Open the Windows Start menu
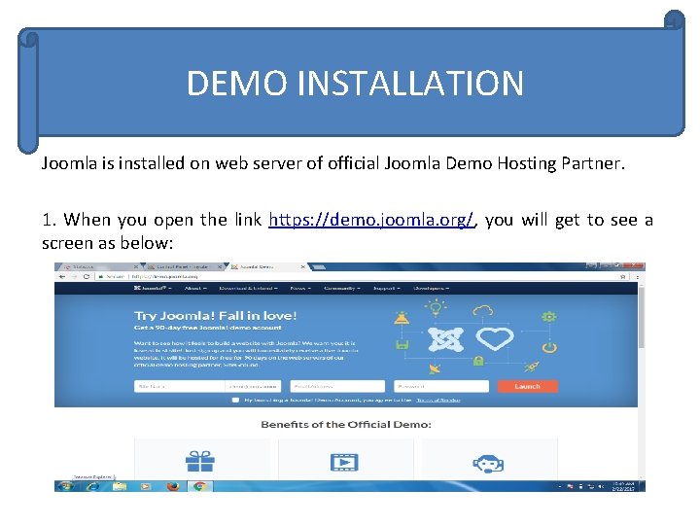The width and height of the screenshot is (700, 525). [66, 486]
